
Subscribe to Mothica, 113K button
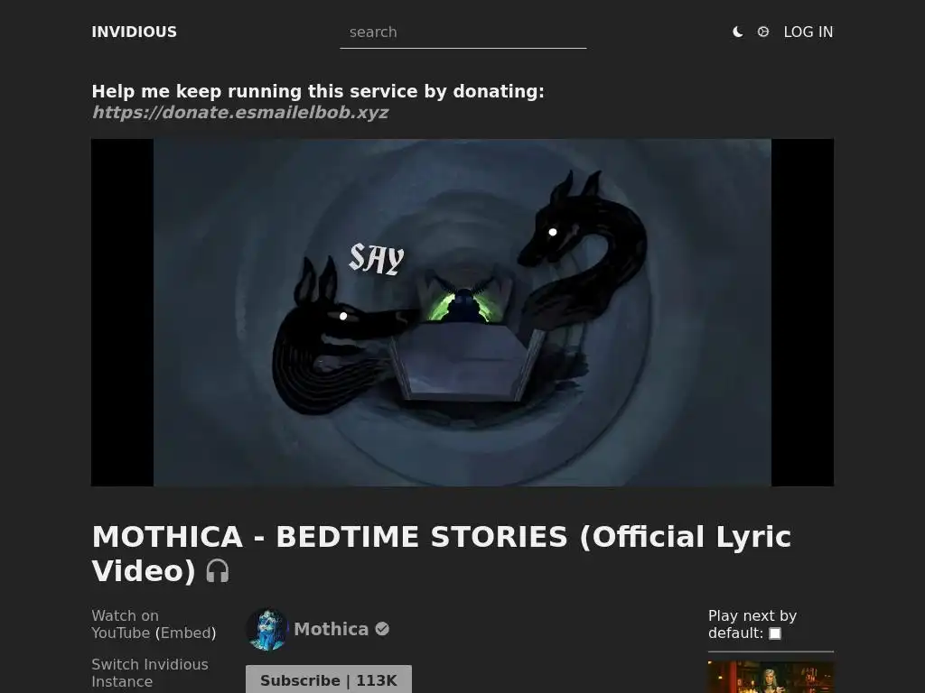pos(329,680)
